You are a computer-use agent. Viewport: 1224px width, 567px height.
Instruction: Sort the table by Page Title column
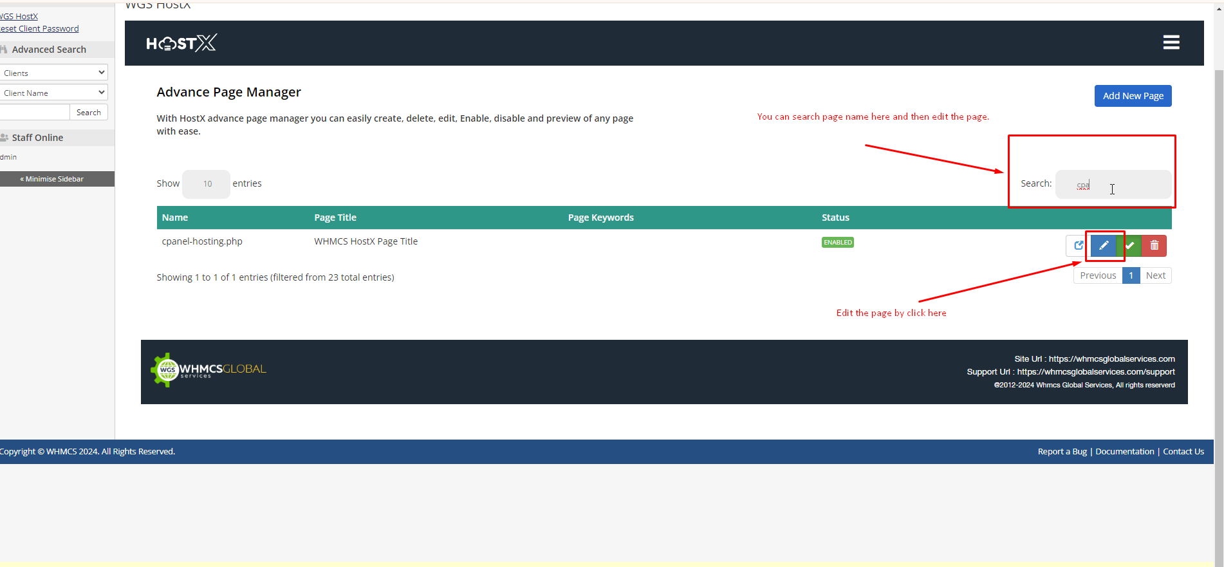335,218
